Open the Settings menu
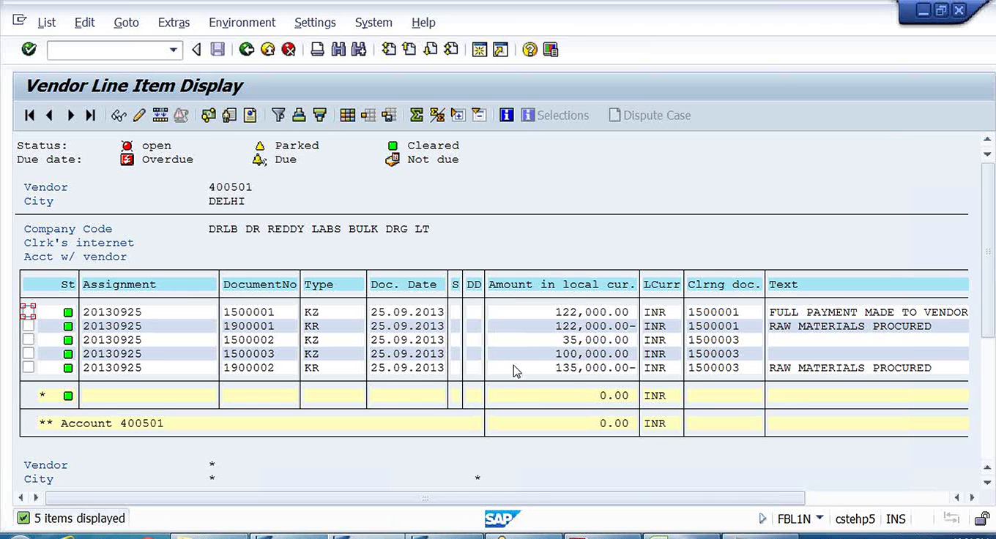The image size is (996, 539). click(315, 23)
